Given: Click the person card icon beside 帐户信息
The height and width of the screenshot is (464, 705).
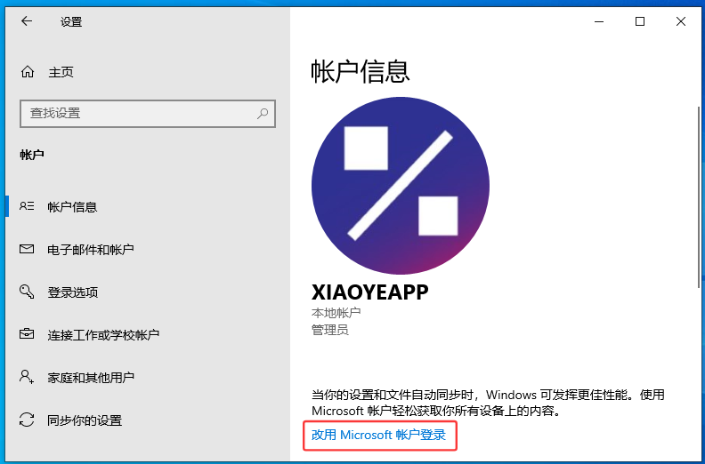Looking at the screenshot, I should (27, 207).
